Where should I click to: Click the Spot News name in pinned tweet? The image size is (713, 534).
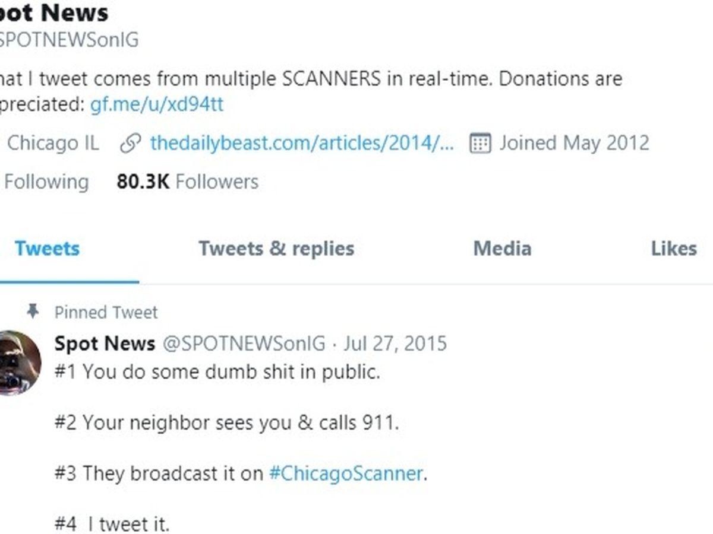click(x=105, y=344)
